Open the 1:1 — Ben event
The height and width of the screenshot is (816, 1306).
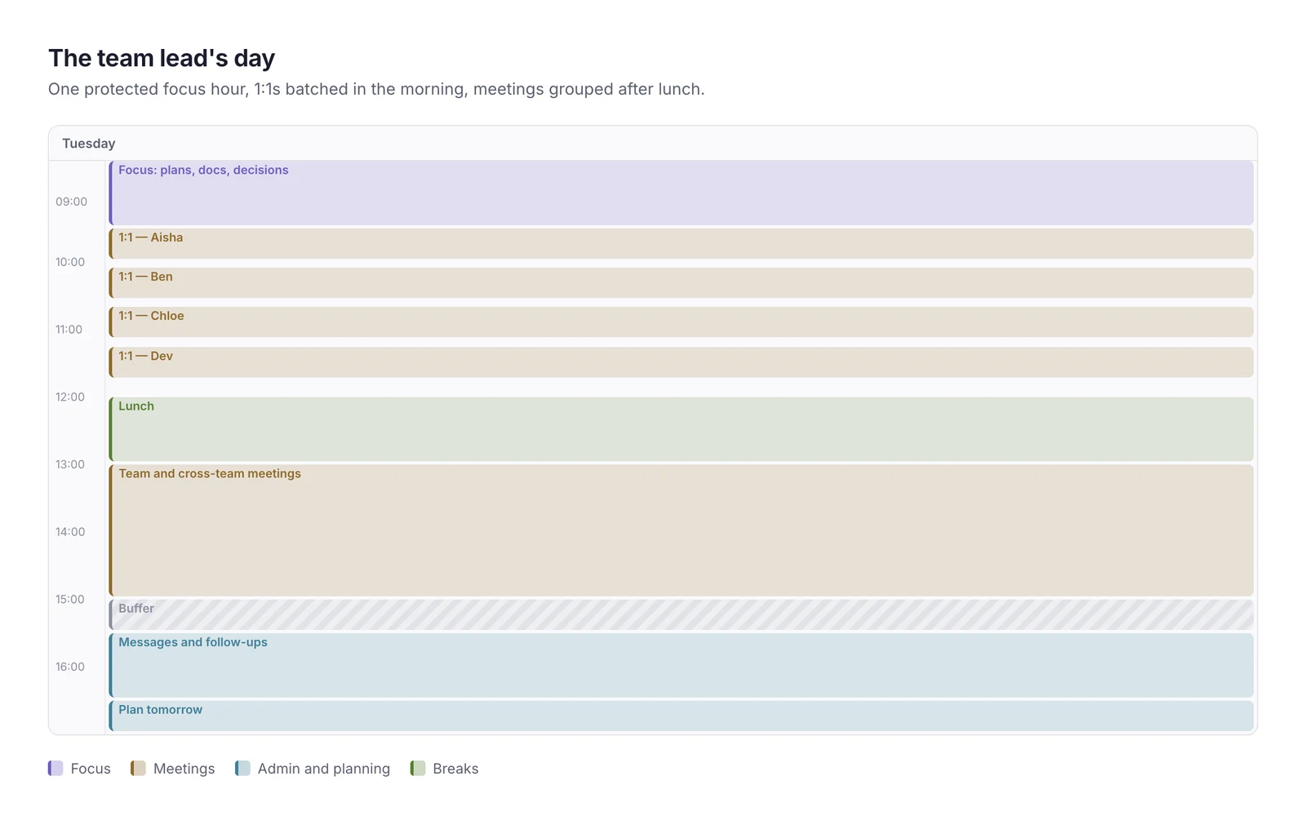pyautogui.click(x=681, y=282)
